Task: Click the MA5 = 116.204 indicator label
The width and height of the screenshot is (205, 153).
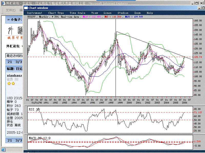Action: pyautogui.click(x=113, y=17)
